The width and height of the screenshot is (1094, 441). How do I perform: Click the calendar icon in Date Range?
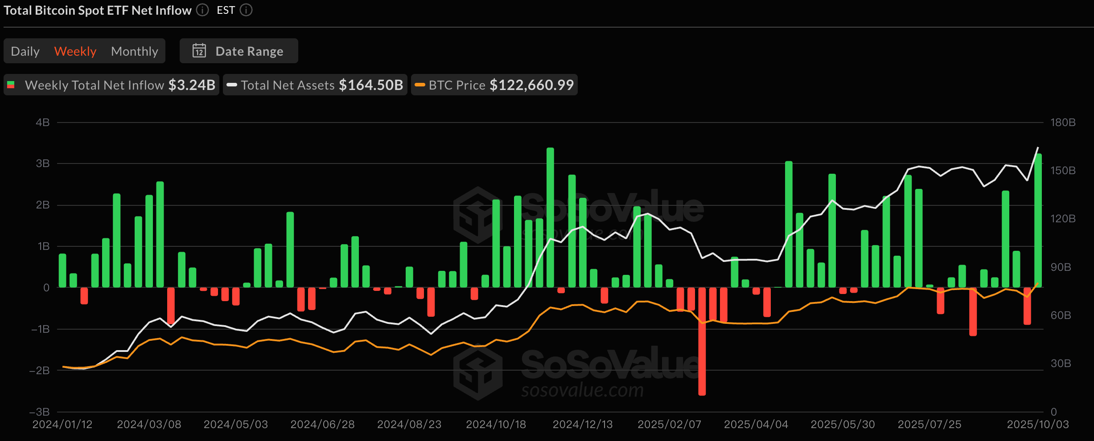pyautogui.click(x=199, y=51)
